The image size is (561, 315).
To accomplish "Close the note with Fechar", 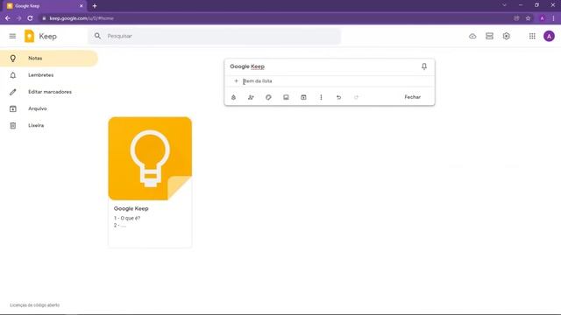I will click(412, 97).
